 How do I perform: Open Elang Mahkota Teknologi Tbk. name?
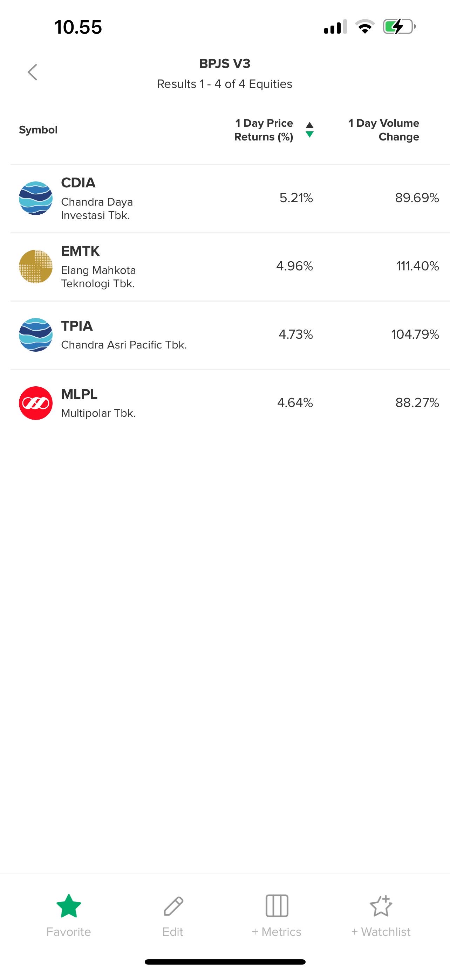98,277
